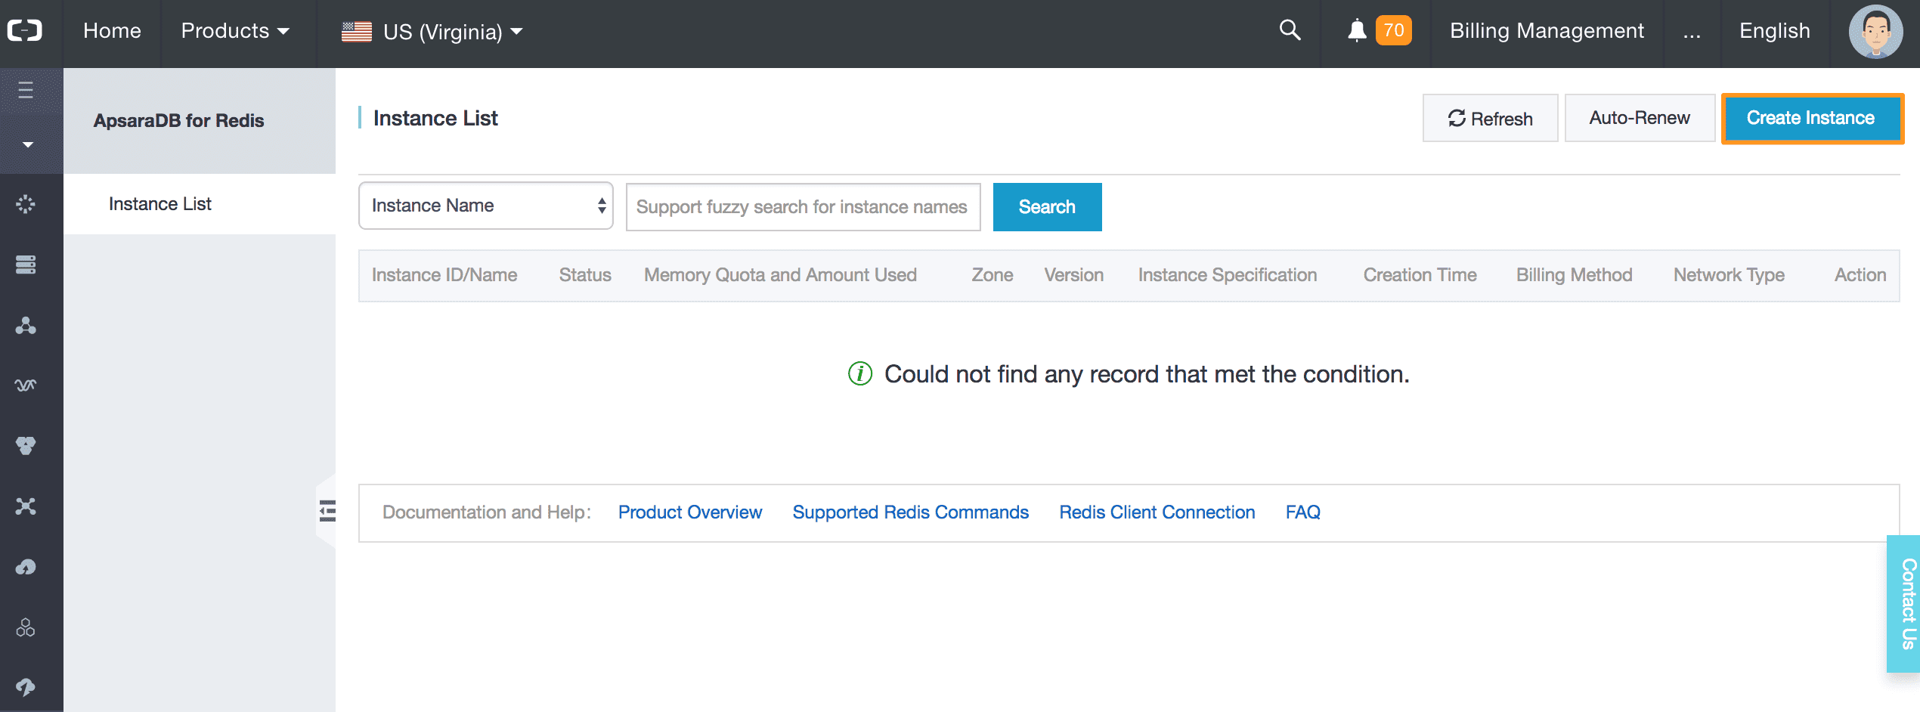Screen dimensions: 1920x712
Task: Click the hexagon-cluster shield sidebar icon
Action: point(26,446)
